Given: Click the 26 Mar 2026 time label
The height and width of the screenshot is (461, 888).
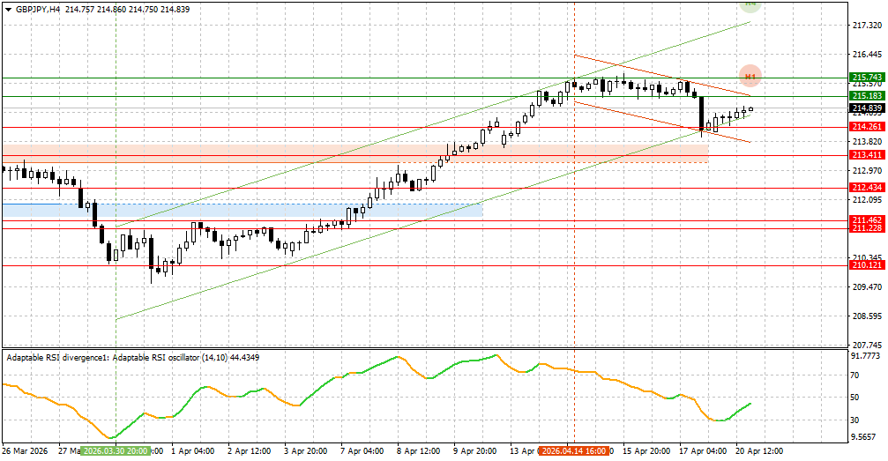Looking at the screenshot, I should point(25,451).
